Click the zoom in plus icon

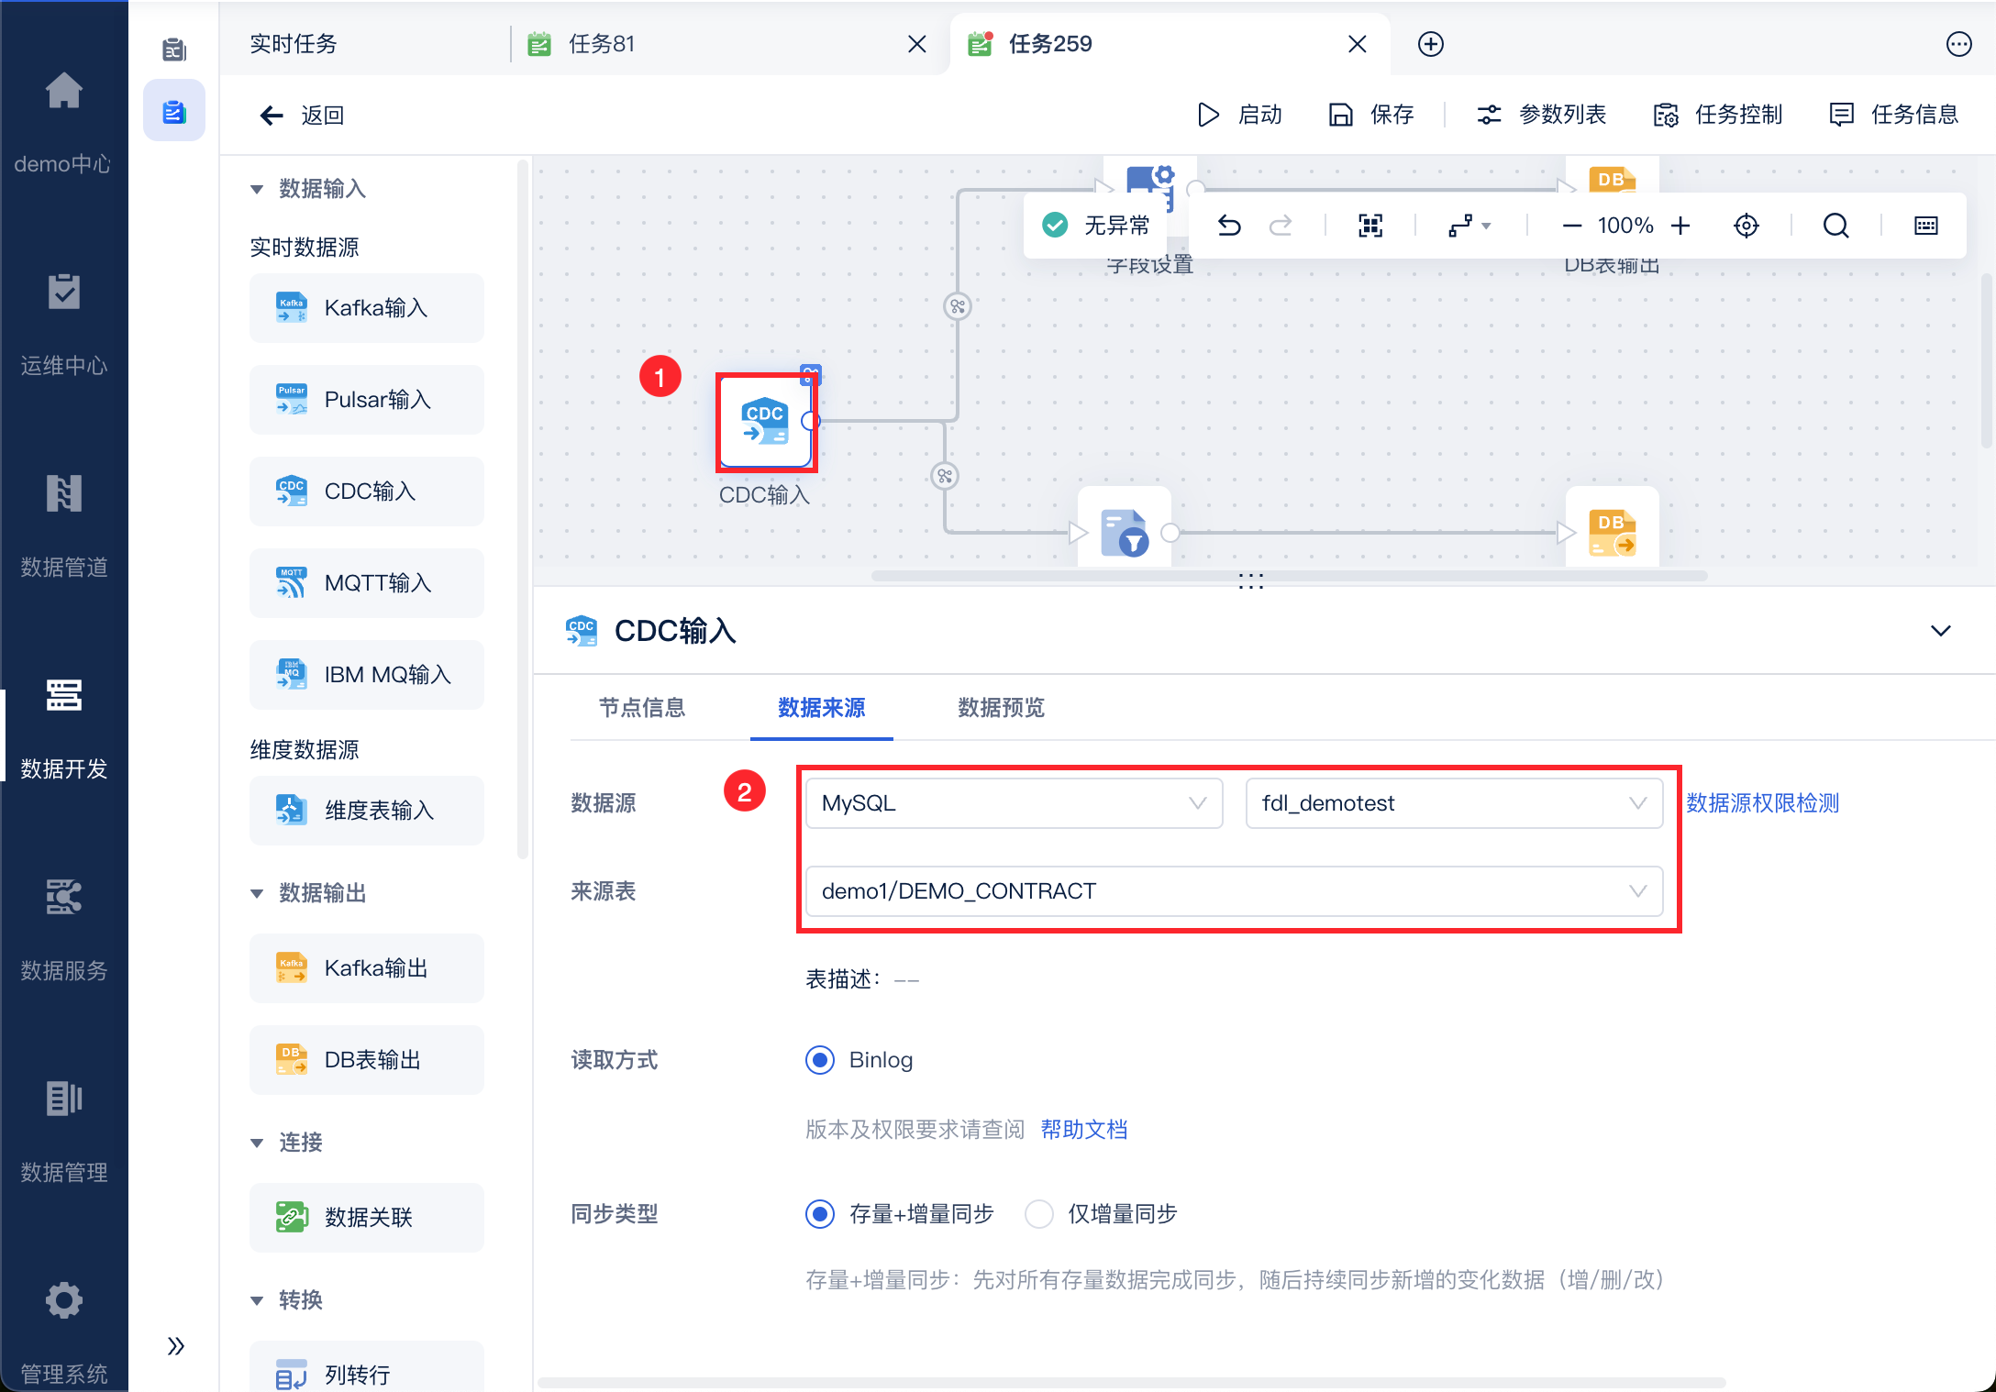tap(1680, 226)
